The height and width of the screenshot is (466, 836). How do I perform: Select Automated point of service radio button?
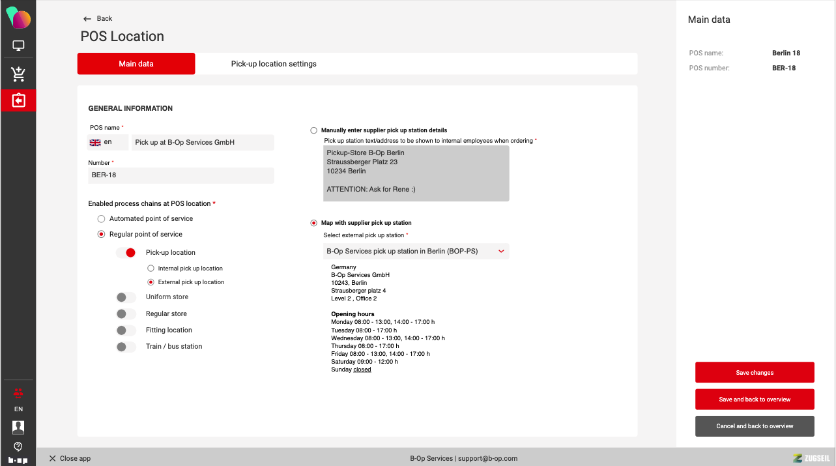[x=101, y=219]
